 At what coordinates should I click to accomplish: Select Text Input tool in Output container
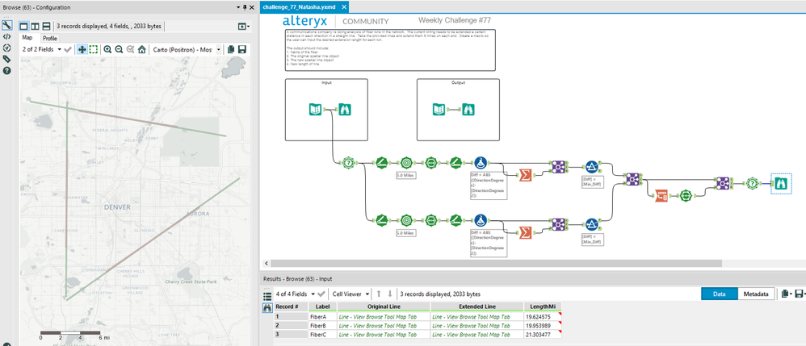click(439, 110)
